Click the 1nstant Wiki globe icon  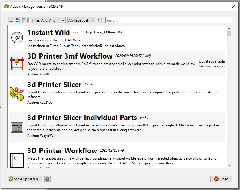17,38
